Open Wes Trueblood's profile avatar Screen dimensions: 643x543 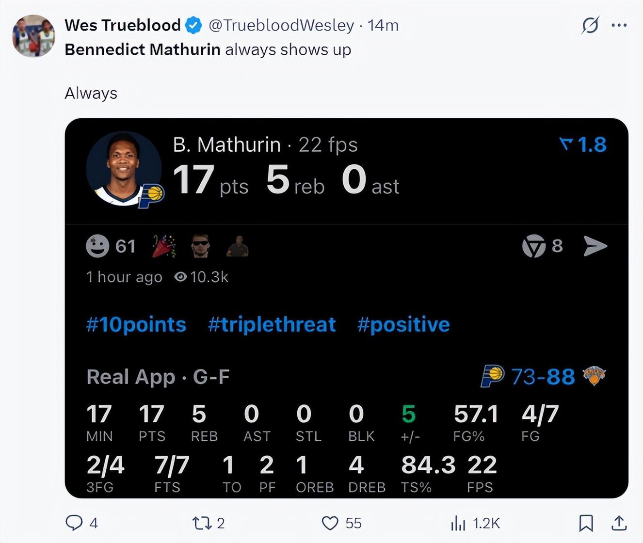click(x=33, y=36)
